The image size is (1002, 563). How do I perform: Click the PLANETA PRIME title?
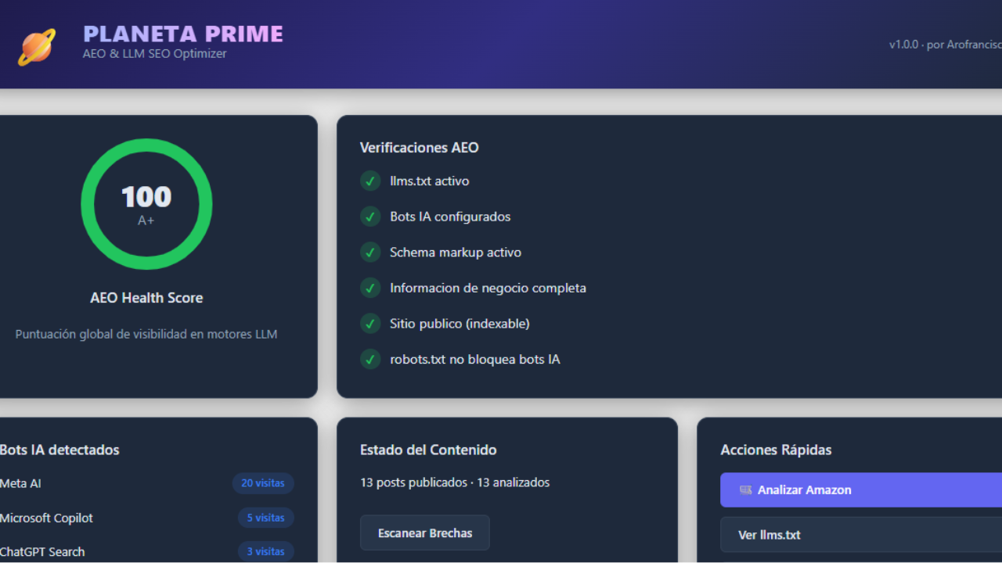pyautogui.click(x=183, y=34)
